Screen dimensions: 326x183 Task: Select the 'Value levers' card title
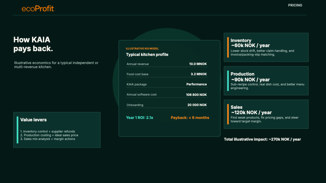(x=33, y=120)
